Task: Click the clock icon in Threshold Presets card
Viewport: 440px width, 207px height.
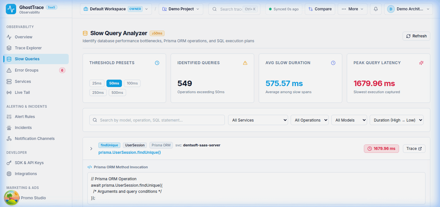Action: (x=157, y=63)
